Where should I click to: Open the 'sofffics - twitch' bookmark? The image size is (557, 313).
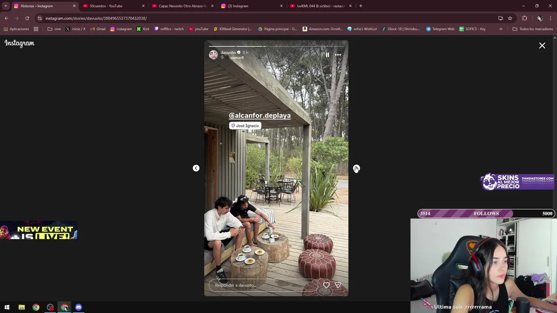(x=169, y=29)
